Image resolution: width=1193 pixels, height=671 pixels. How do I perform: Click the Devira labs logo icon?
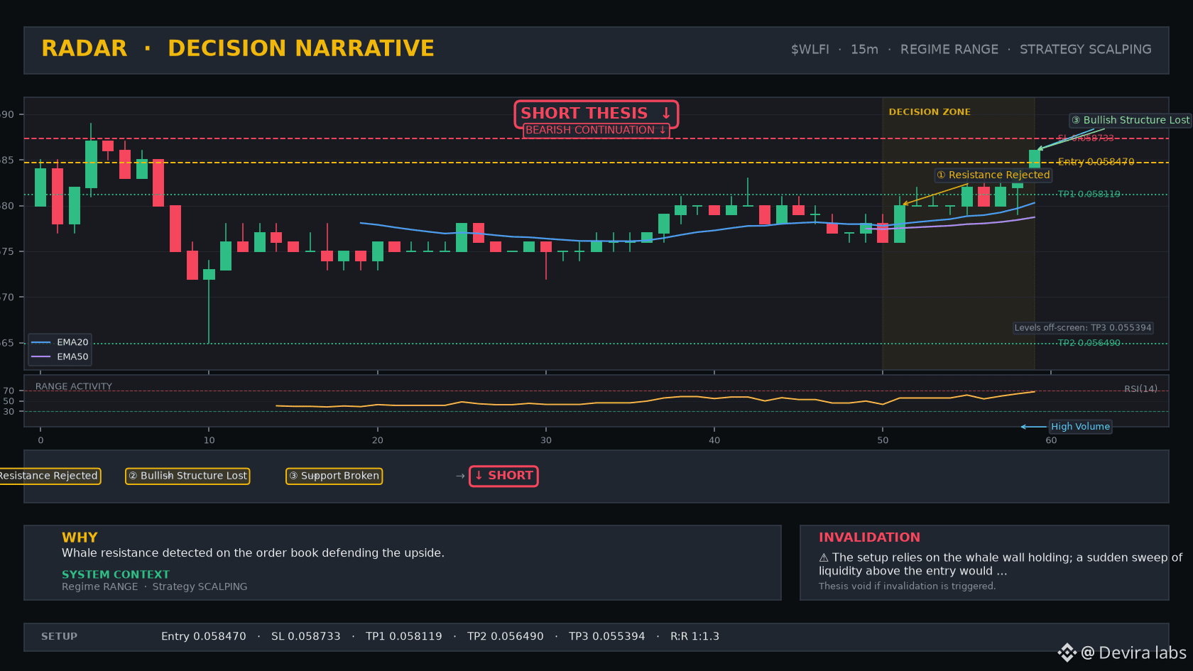click(x=1067, y=653)
